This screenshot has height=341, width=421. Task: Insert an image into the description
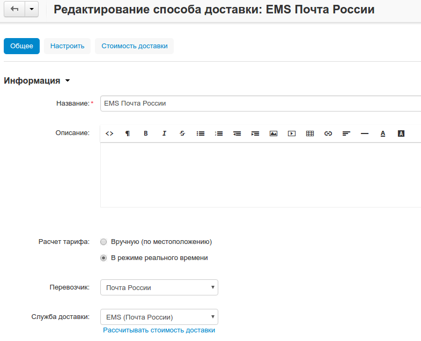pos(274,134)
